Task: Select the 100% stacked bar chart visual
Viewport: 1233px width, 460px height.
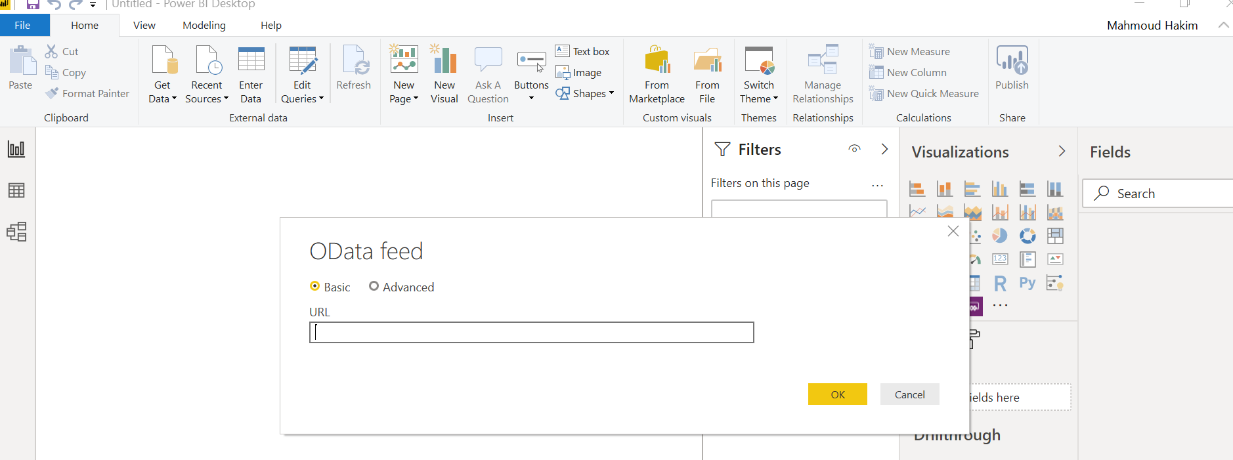Action: coord(1027,189)
